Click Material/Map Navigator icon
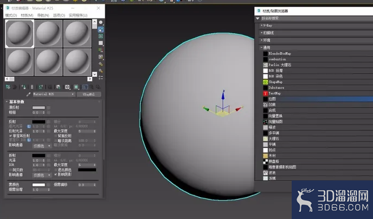373x219 pixels. click(x=101, y=78)
